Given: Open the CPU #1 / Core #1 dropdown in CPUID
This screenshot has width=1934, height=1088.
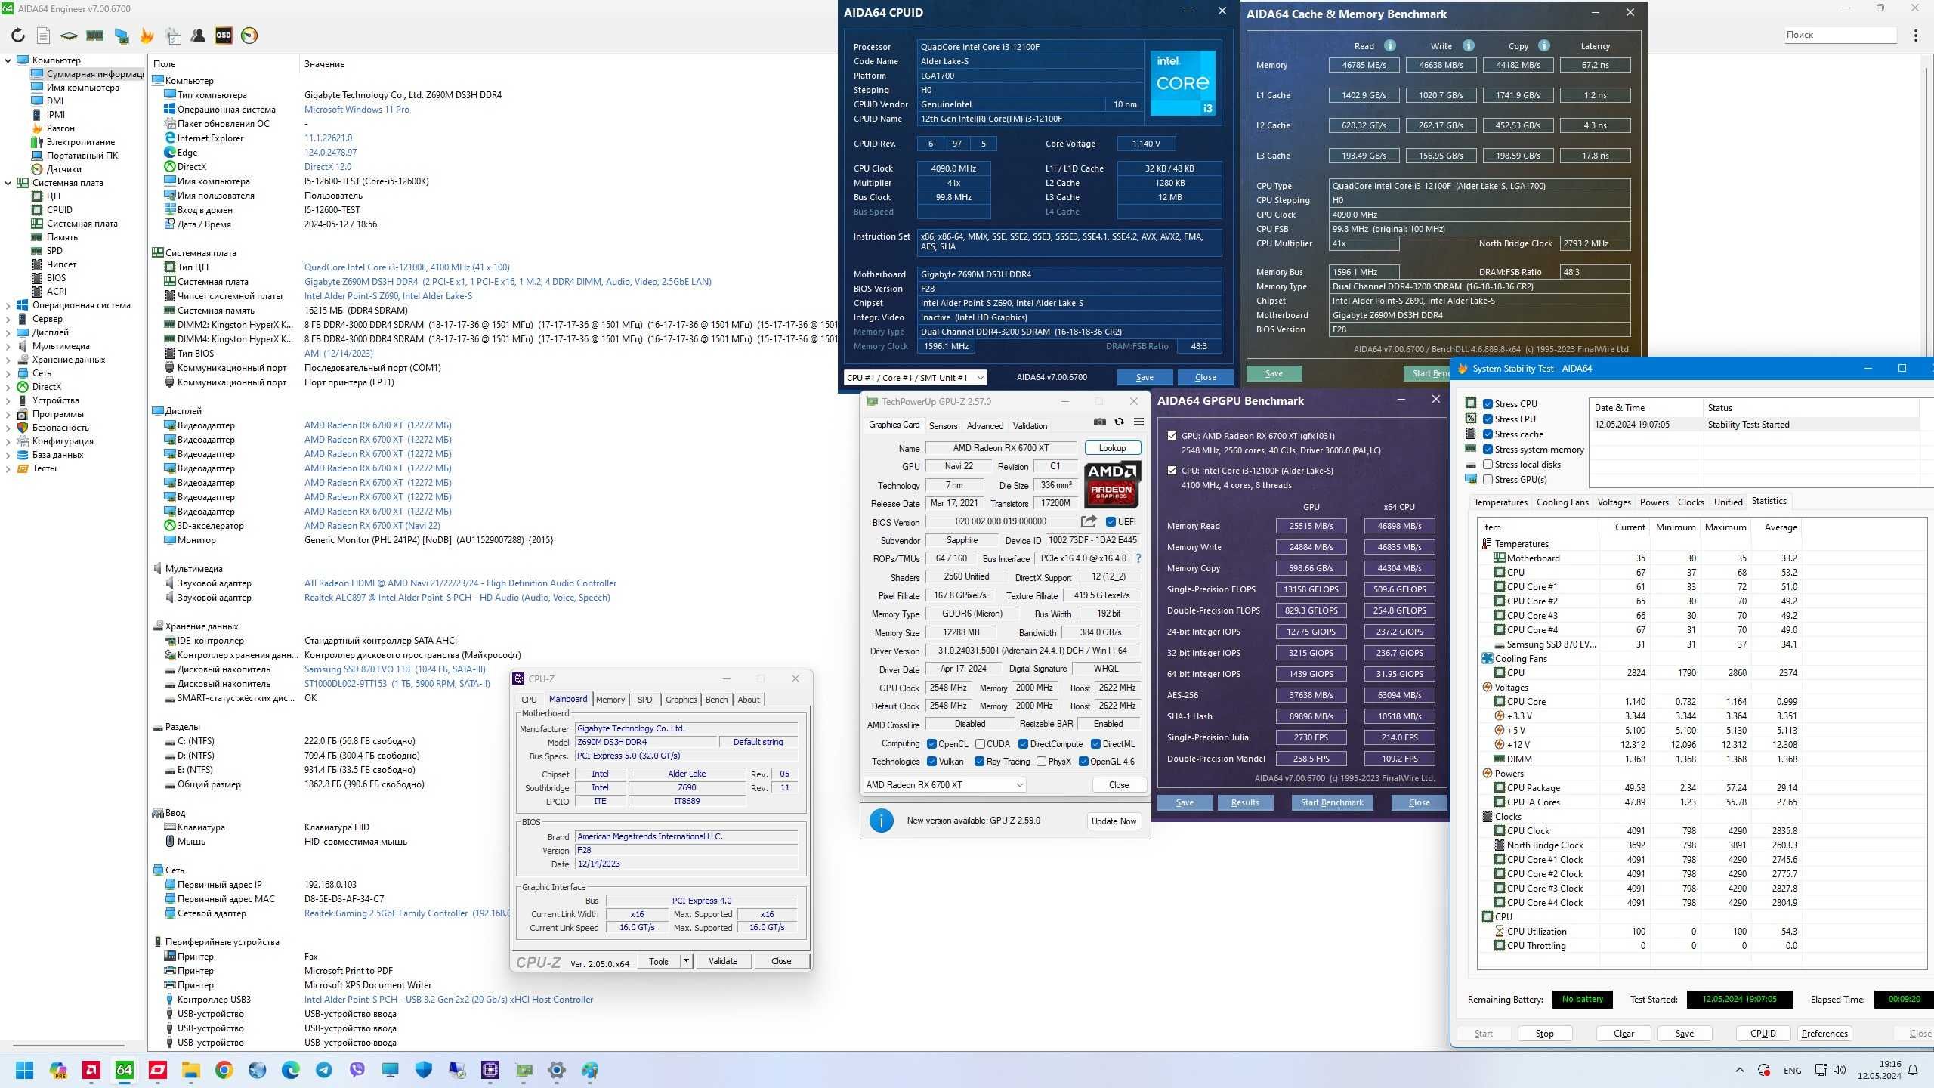Looking at the screenshot, I should click(915, 377).
